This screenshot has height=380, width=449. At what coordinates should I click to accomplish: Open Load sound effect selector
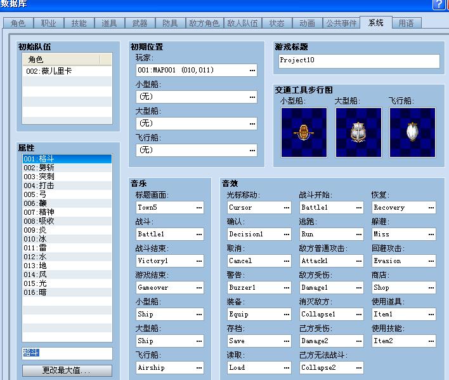point(287,368)
